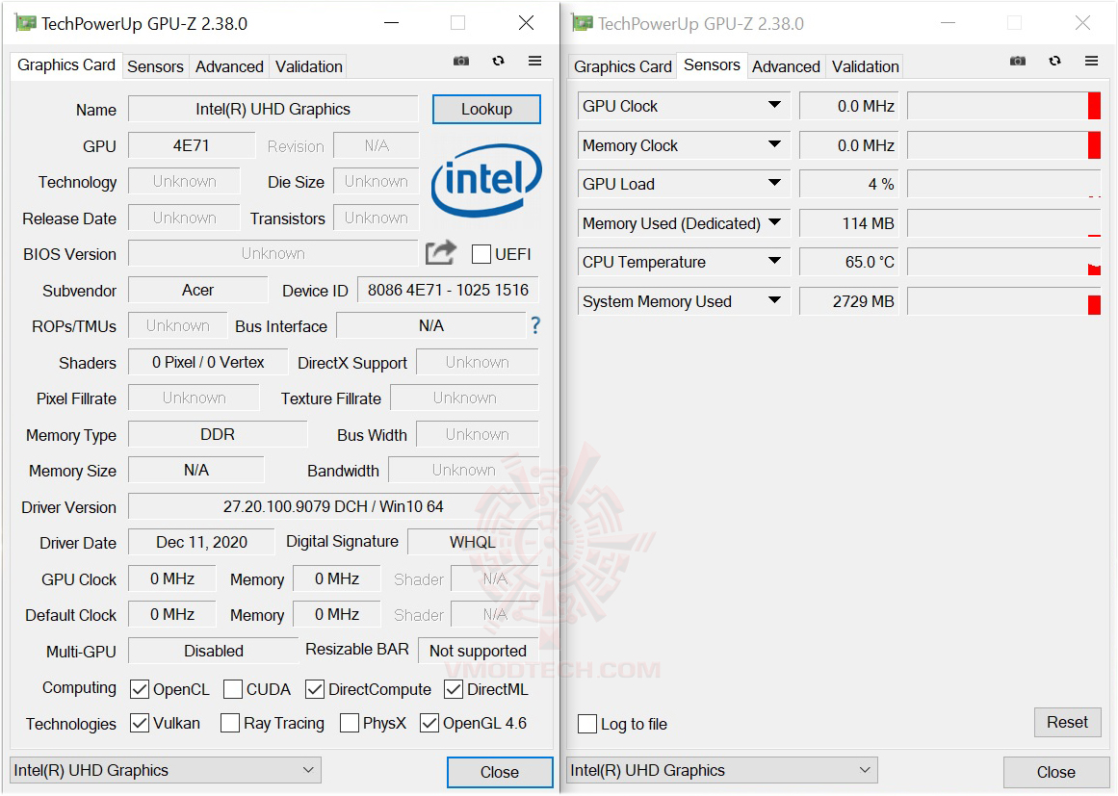
Task: Expand the GPU Clock sensor dropdown
Action: click(x=774, y=106)
